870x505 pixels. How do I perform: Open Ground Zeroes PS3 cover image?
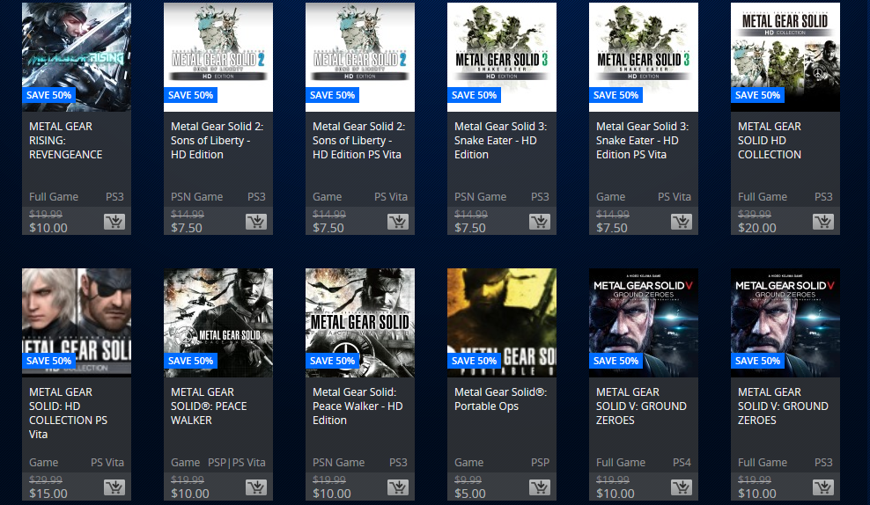[x=785, y=323]
